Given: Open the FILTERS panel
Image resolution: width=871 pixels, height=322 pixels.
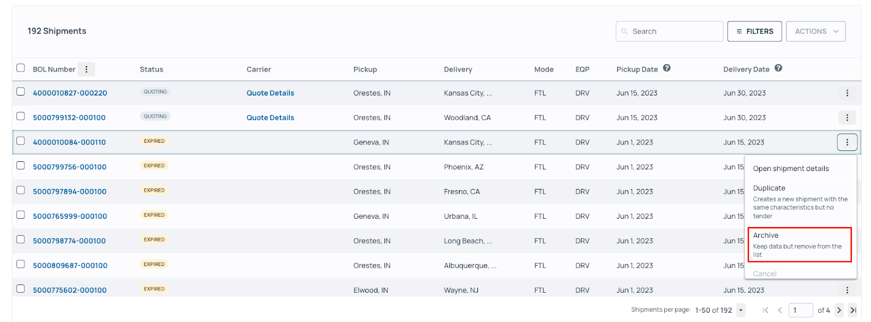Looking at the screenshot, I should coord(755,31).
